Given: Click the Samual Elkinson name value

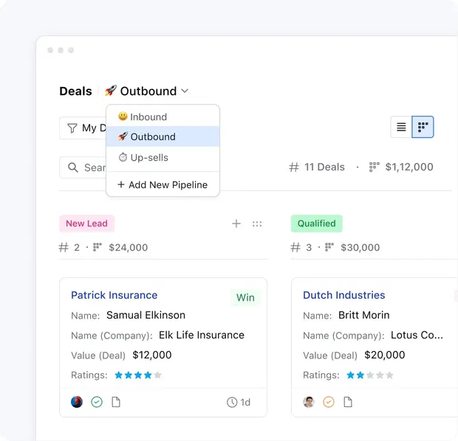Looking at the screenshot, I should pos(146,316).
